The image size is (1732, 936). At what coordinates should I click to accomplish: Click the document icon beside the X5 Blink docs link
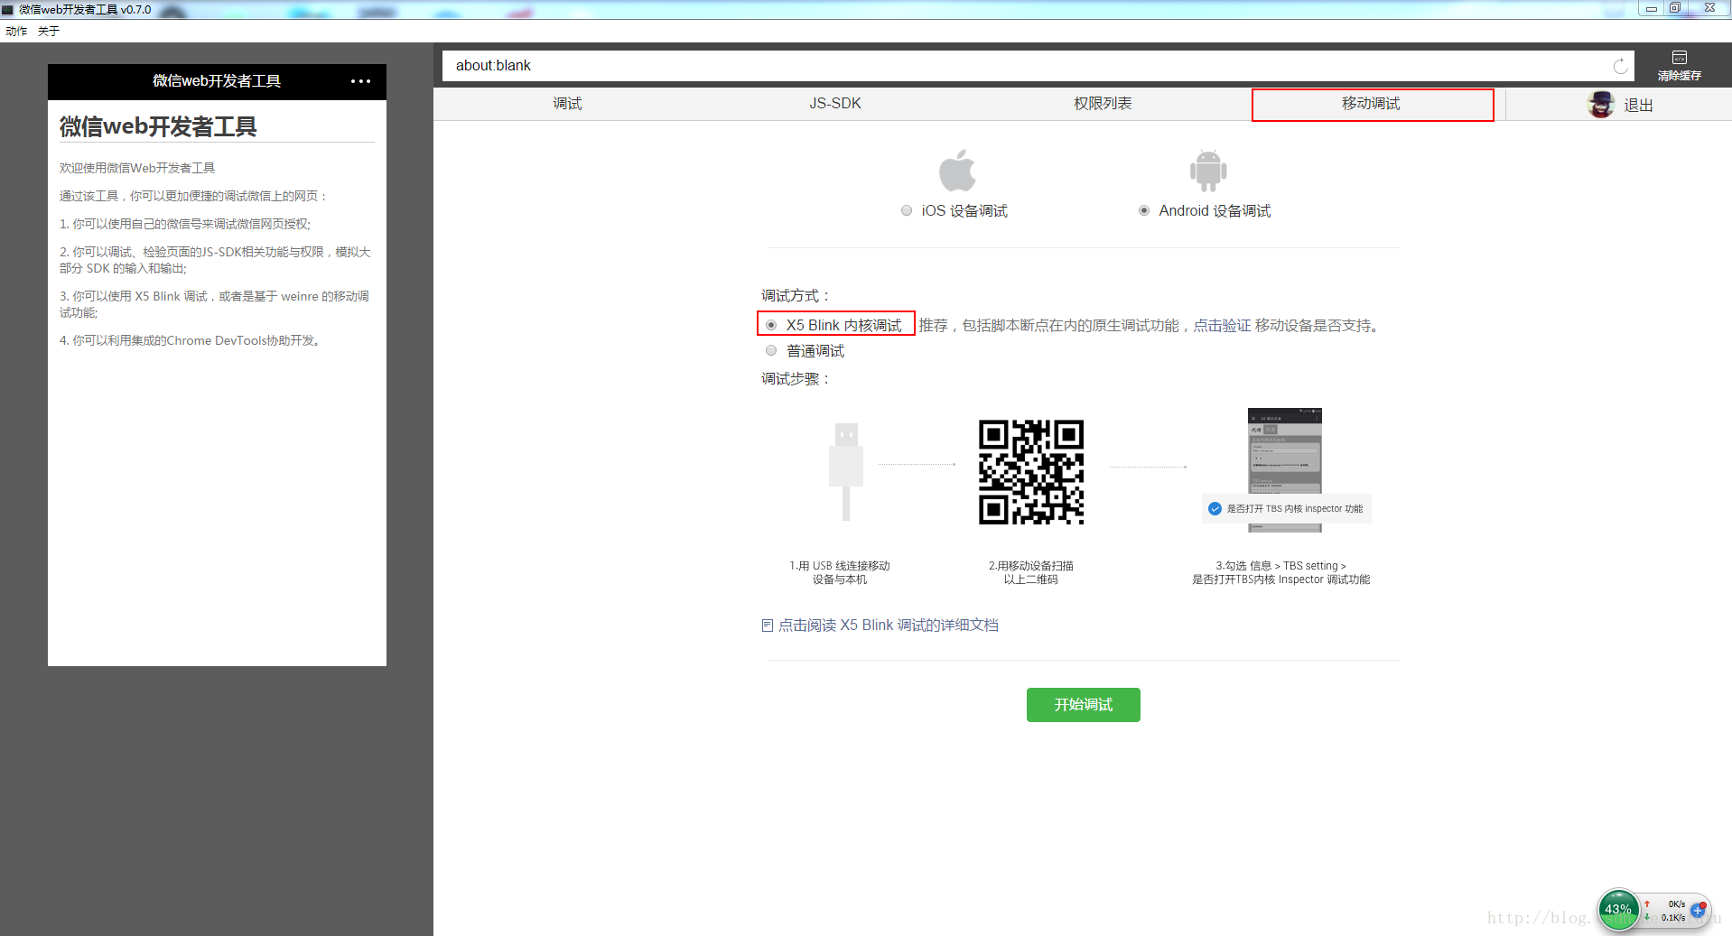767,626
